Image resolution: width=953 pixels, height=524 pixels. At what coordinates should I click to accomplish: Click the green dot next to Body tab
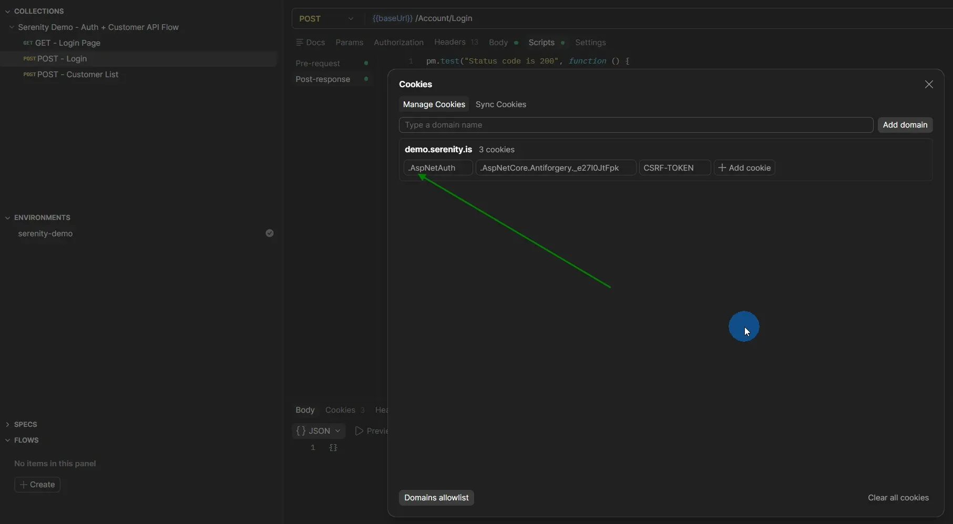[516, 44]
